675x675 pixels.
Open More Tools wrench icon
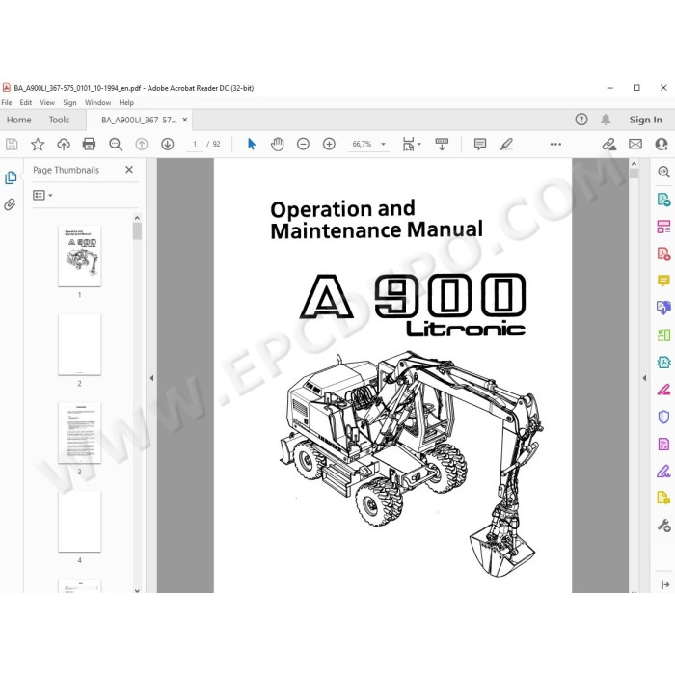tap(663, 526)
